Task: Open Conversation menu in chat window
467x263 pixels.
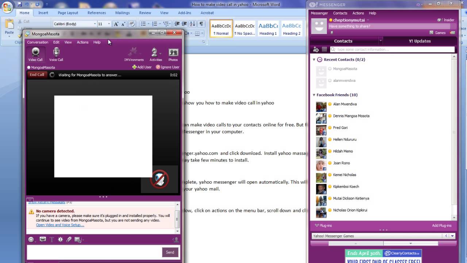Action: pos(38,42)
